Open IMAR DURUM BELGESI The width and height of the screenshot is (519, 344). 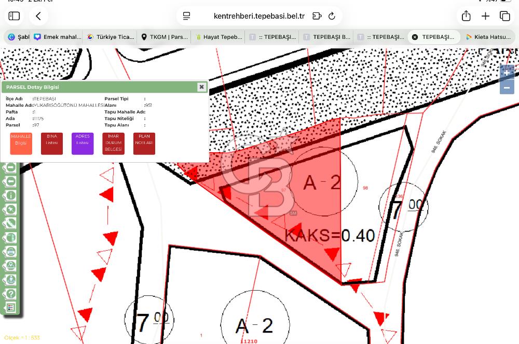114,144
